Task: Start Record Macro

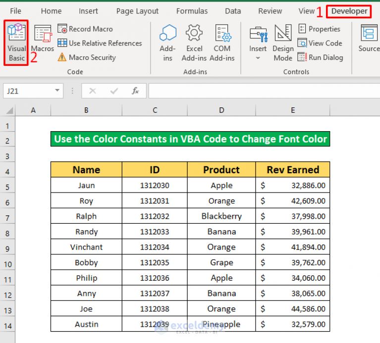Action: pos(85,29)
